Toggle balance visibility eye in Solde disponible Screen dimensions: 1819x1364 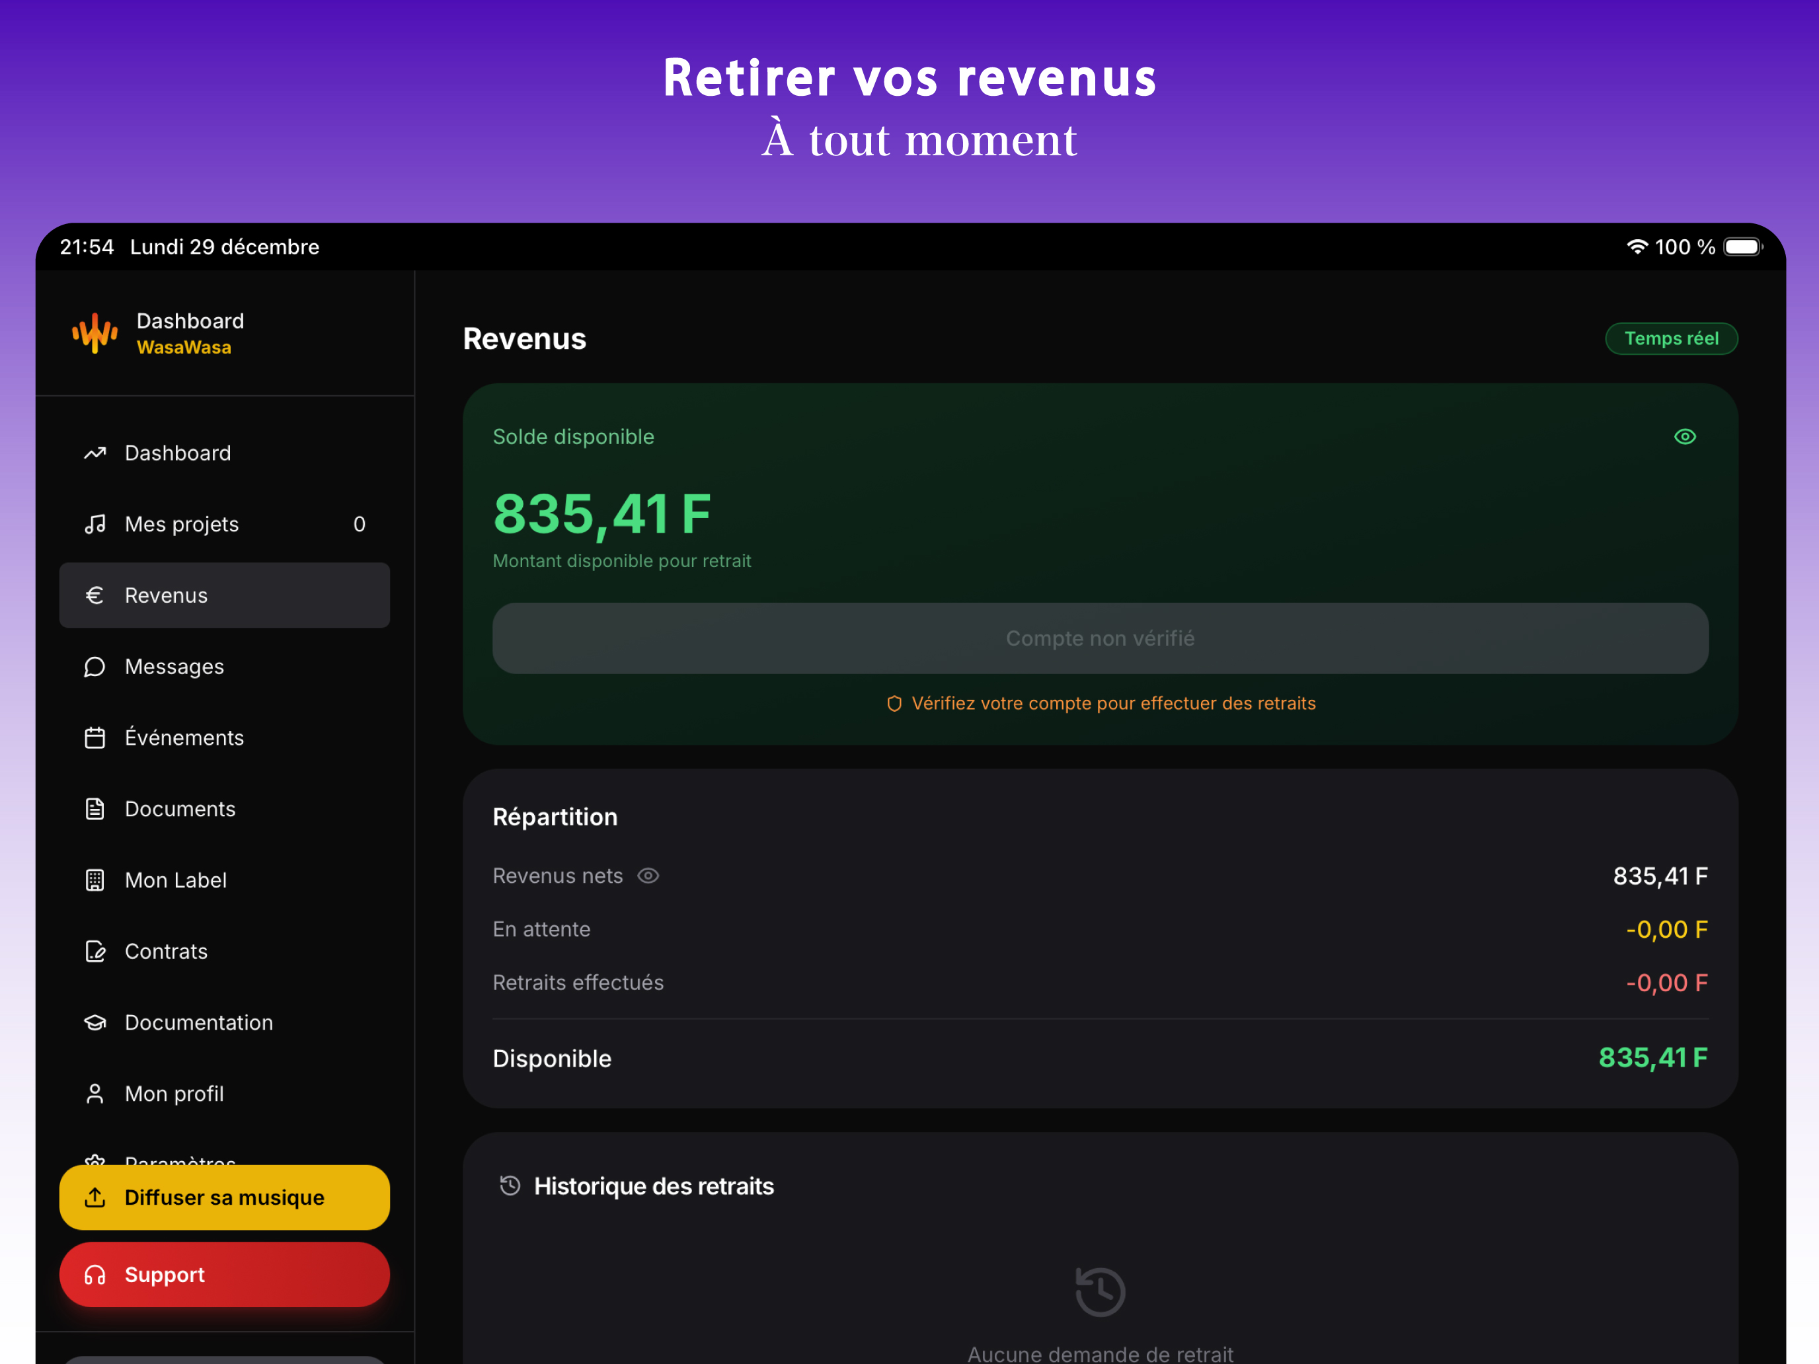click(1685, 437)
